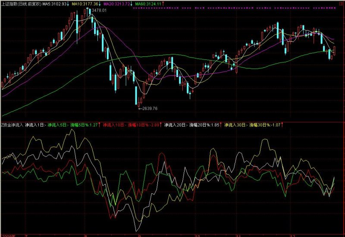The width and height of the screenshot is (345, 237).
Task: Click month 10 marker on time axis
Action: point(198,236)
